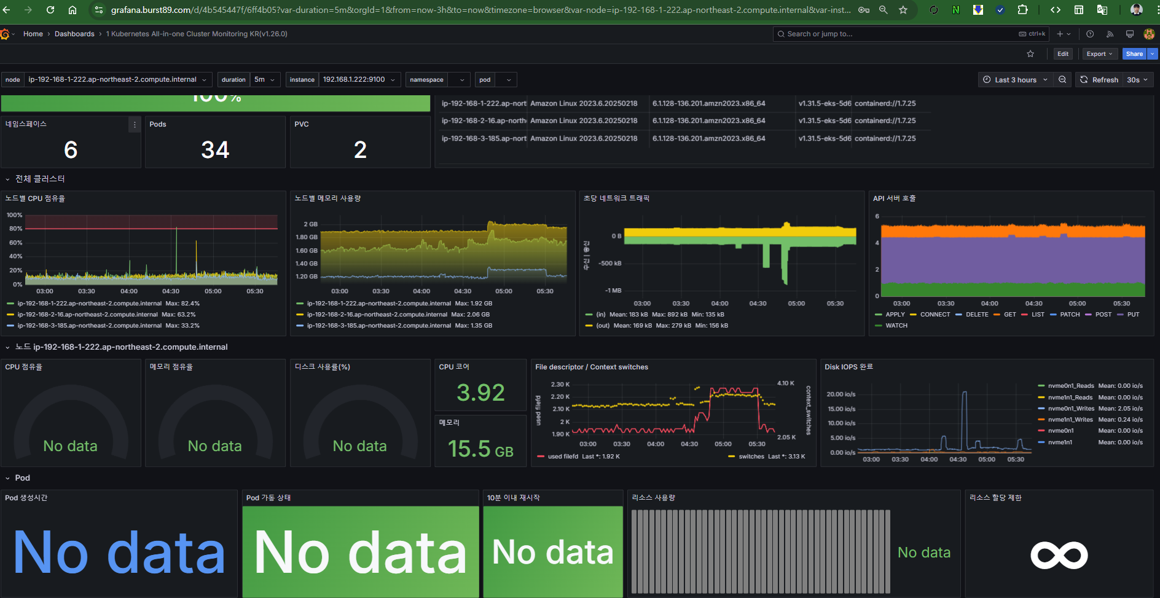This screenshot has width=1160, height=598.
Task: Click the zoom out time range icon
Action: tap(1062, 80)
